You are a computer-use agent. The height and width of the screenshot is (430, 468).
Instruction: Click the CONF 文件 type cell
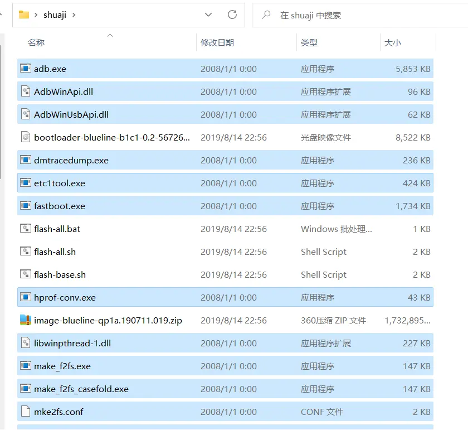tap(322, 412)
